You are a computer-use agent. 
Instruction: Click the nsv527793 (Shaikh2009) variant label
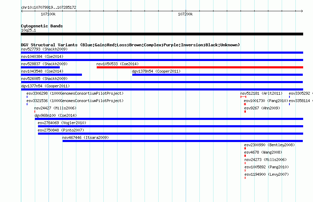pos(44,49)
